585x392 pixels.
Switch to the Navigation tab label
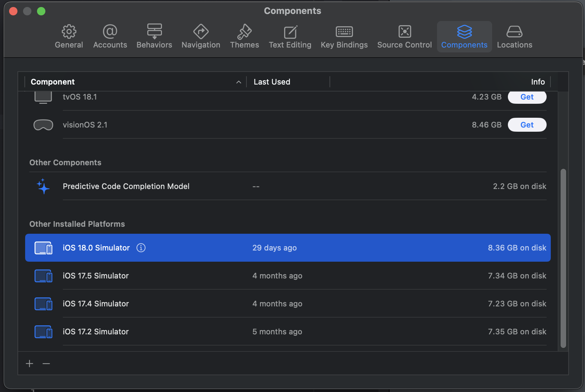(x=201, y=45)
